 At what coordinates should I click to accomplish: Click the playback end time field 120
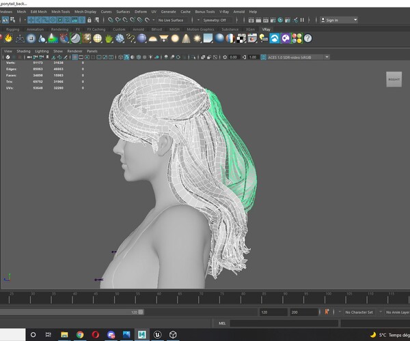click(273, 312)
